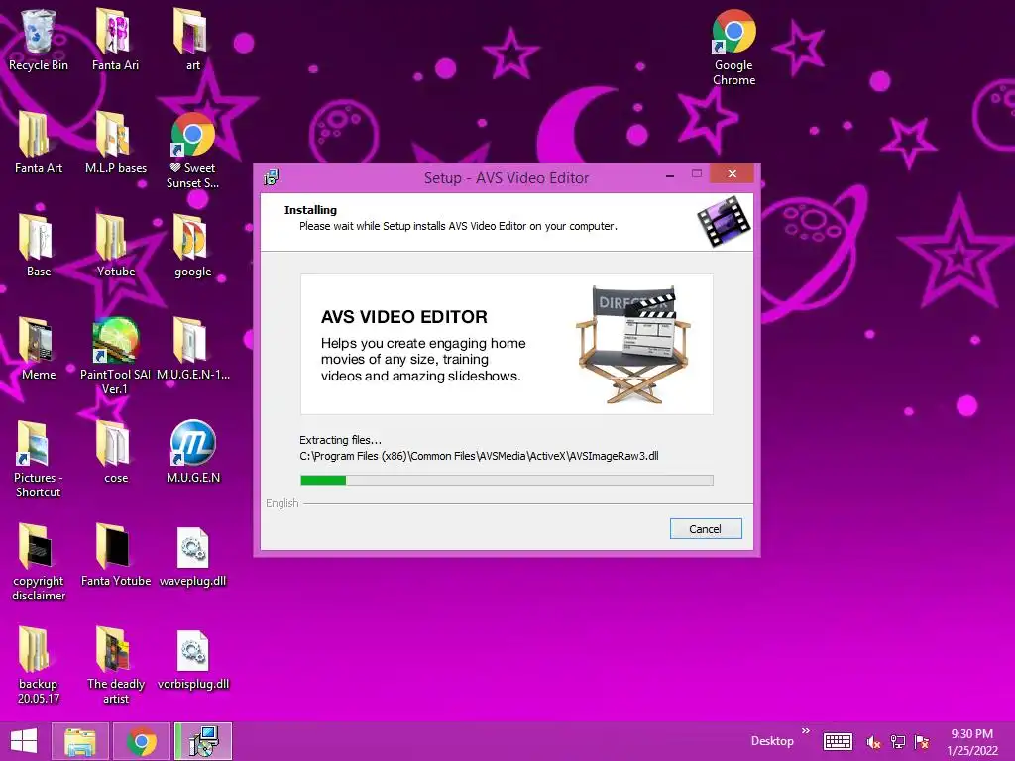Click the Desktop toolbar label in taskbar

772,741
